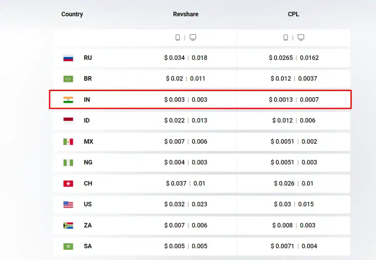Viewport: 376px width, 260px height.
Task: Click the Mexico flag icon
Action: tap(68, 142)
